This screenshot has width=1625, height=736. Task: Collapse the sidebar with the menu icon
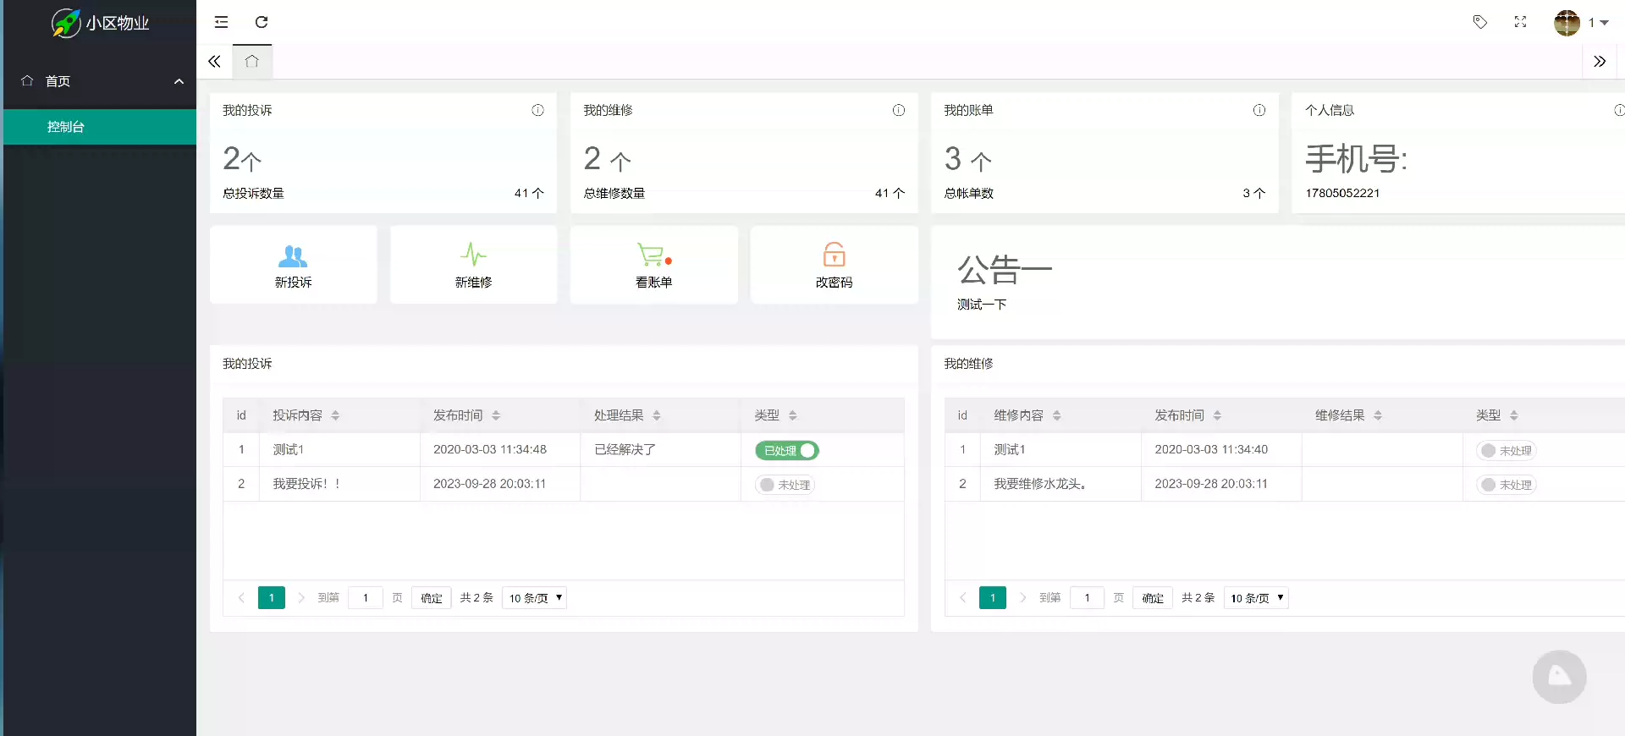pyautogui.click(x=221, y=22)
